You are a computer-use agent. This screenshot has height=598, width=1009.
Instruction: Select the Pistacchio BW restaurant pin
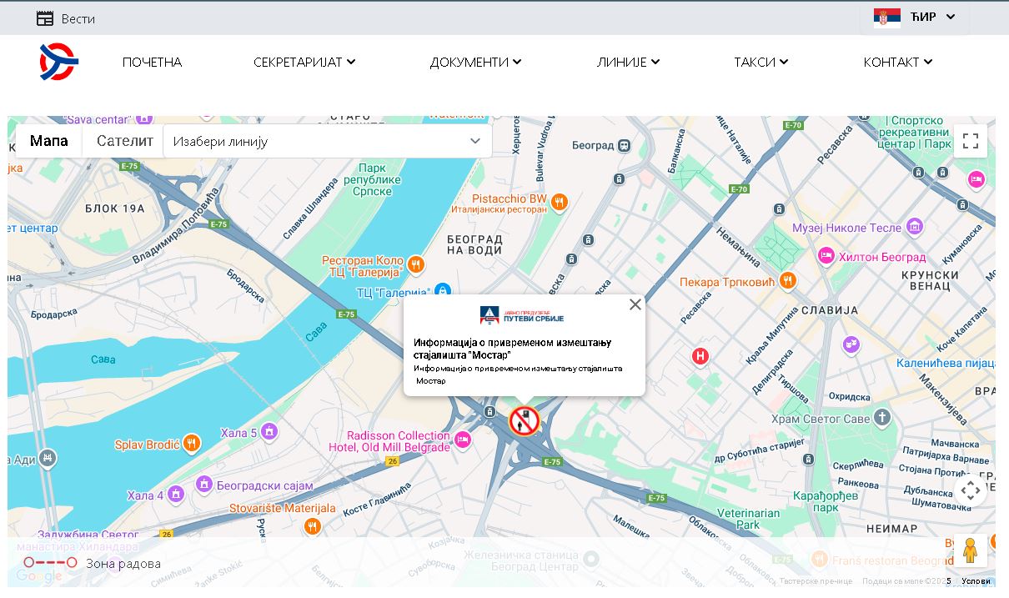click(560, 202)
